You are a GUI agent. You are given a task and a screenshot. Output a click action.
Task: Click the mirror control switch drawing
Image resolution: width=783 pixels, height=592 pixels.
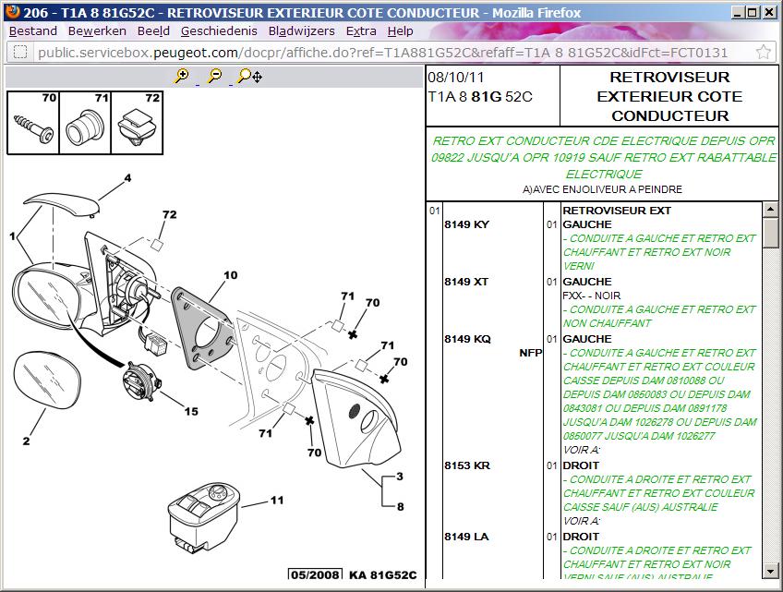point(203,517)
